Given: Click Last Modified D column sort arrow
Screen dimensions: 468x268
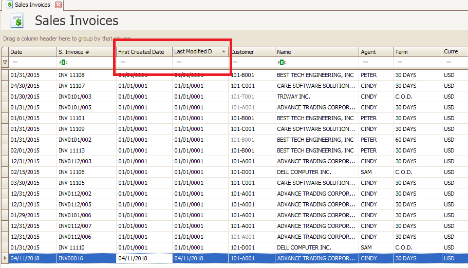Looking at the screenshot, I should [x=223, y=52].
